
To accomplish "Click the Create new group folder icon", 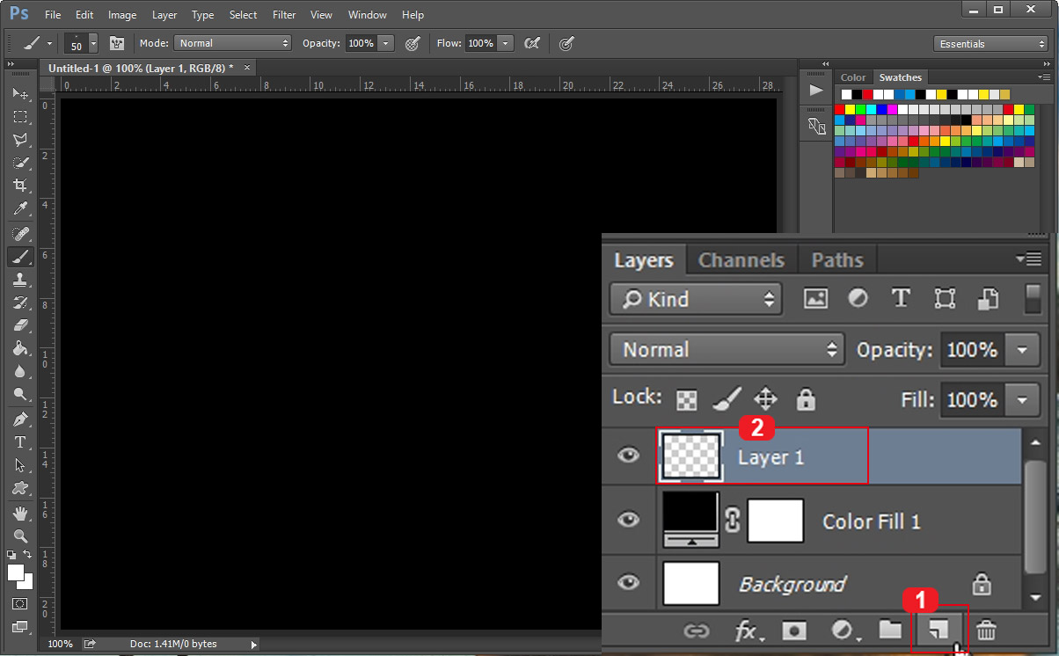I will click(x=890, y=630).
